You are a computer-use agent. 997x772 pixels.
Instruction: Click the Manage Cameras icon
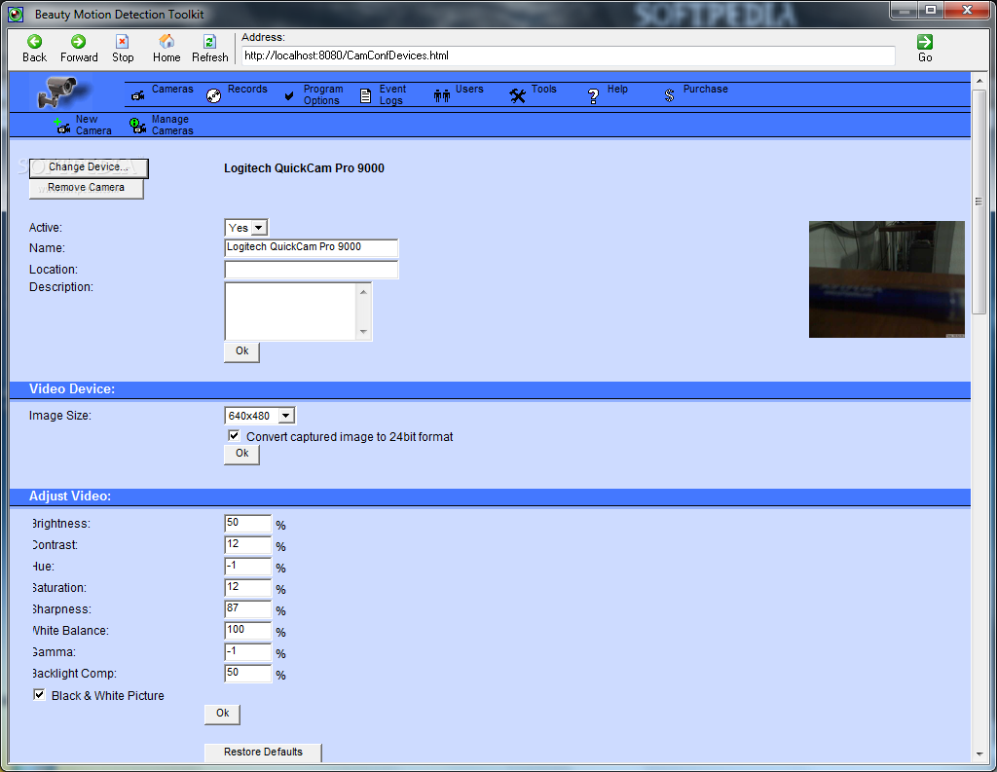coord(137,126)
